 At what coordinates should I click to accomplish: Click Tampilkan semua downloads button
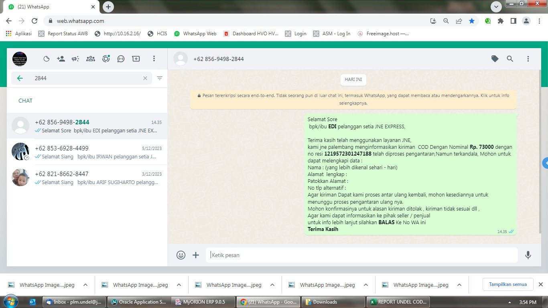(507, 284)
